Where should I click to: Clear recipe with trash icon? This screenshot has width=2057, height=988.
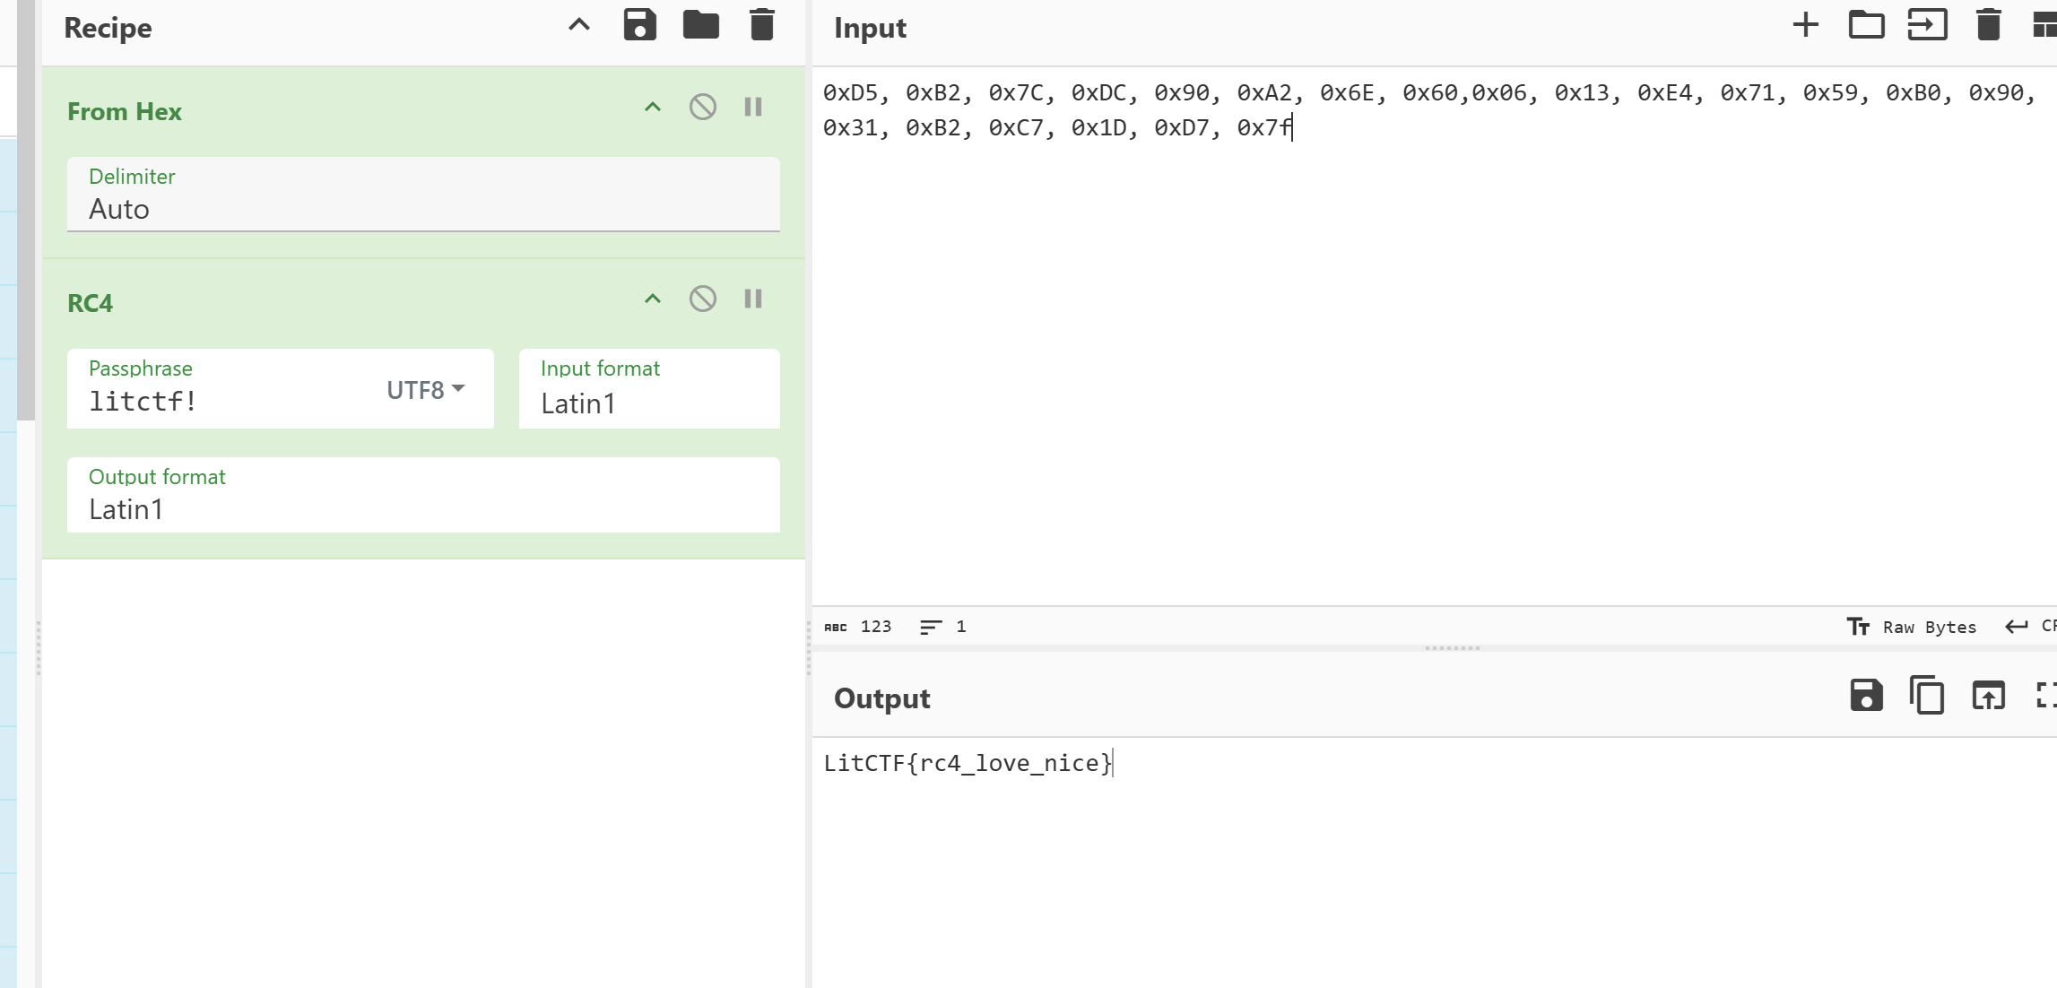click(x=761, y=25)
